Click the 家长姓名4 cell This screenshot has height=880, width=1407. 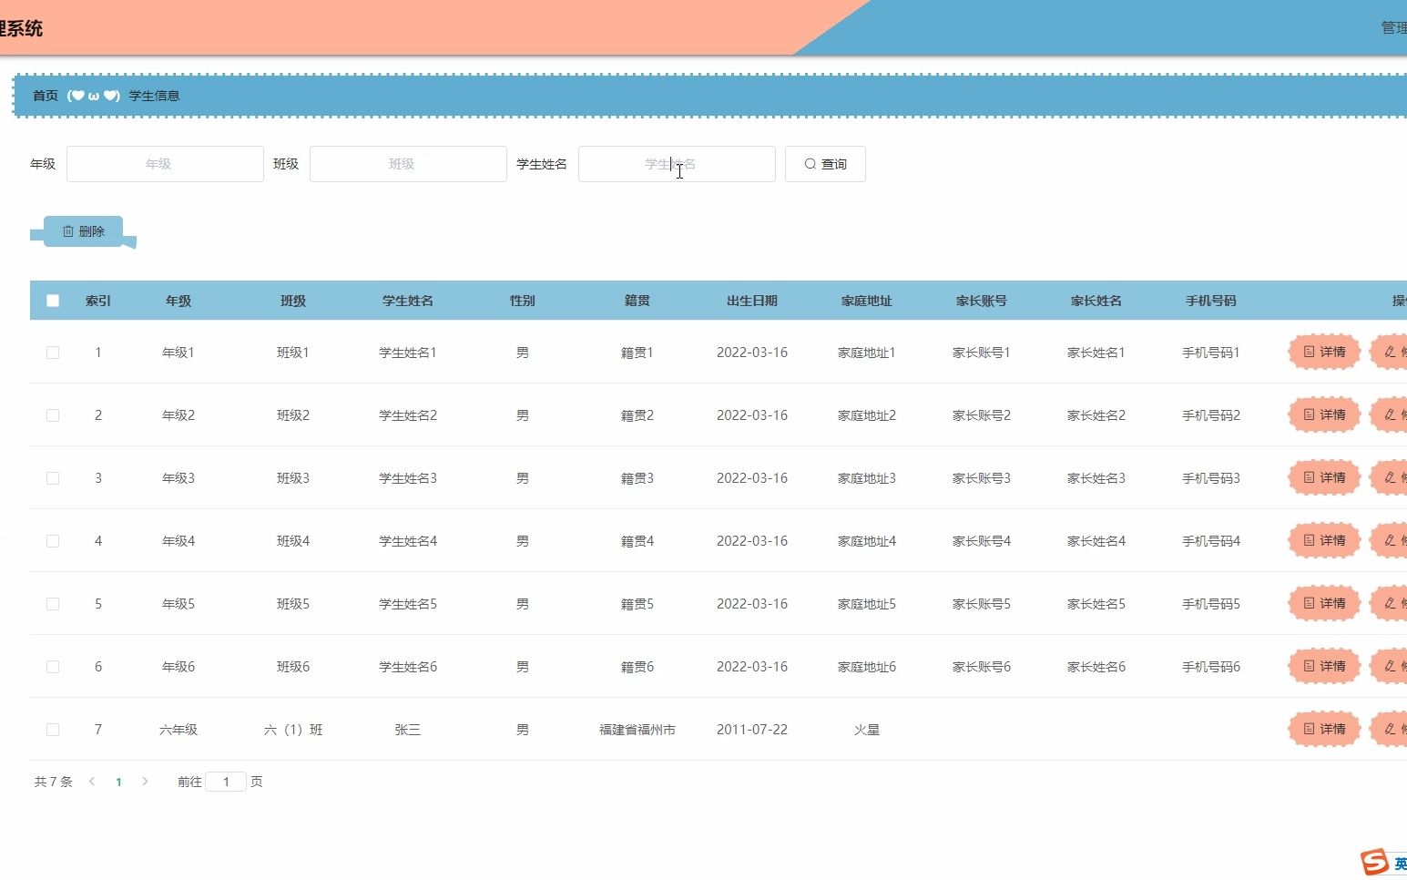tap(1096, 541)
